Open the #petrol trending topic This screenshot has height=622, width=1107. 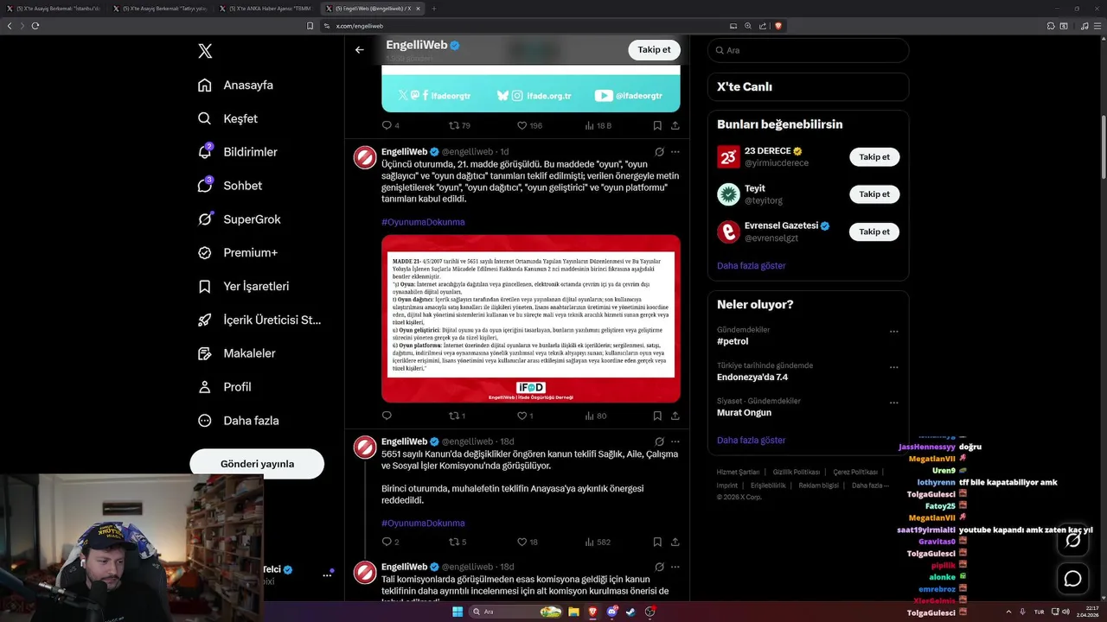click(x=733, y=341)
